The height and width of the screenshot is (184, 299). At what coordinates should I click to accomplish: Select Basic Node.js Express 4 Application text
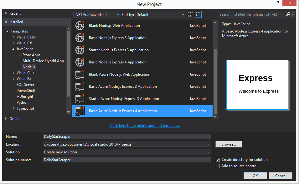pyautogui.click(x=118, y=62)
